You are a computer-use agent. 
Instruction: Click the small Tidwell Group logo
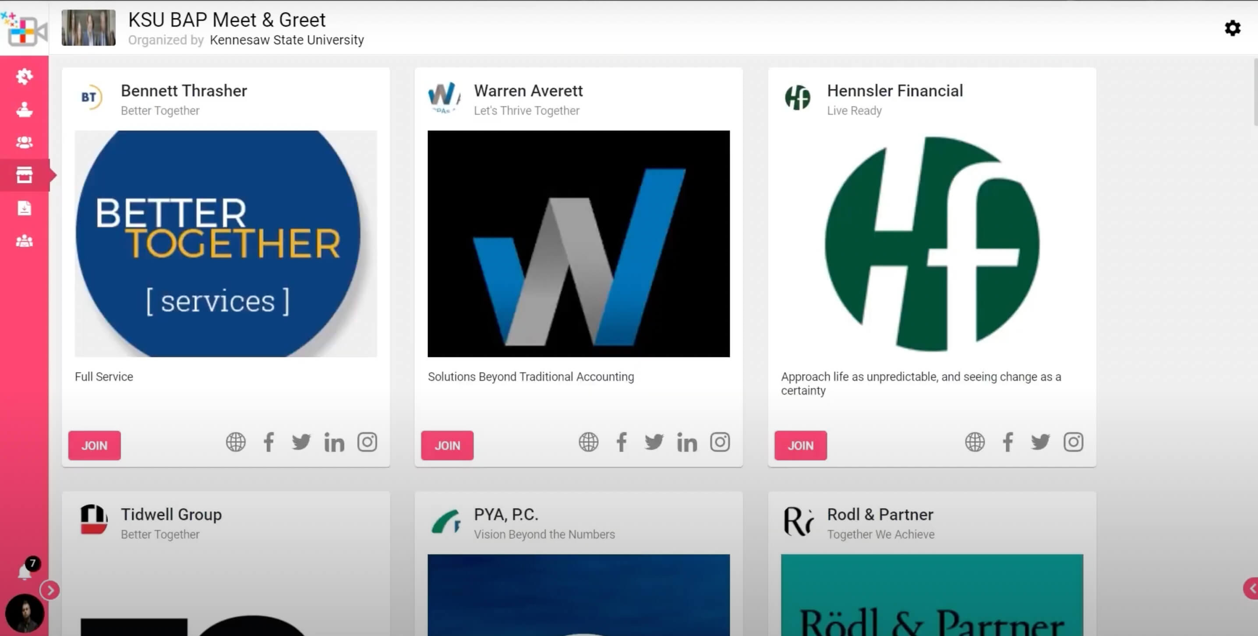[93, 520]
